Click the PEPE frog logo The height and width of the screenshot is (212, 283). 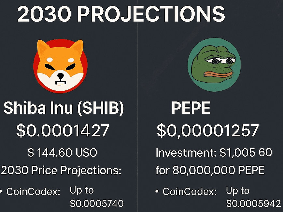pyautogui.click(x=212, y=67)
